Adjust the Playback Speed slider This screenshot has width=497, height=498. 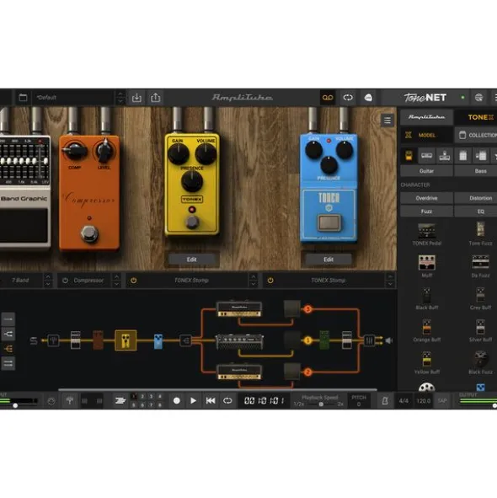320,404
